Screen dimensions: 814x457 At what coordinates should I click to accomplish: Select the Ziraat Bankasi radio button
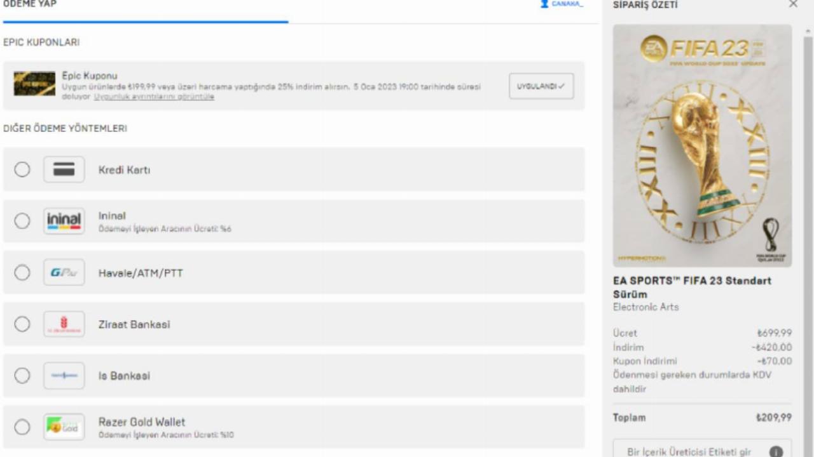[22, 324]
